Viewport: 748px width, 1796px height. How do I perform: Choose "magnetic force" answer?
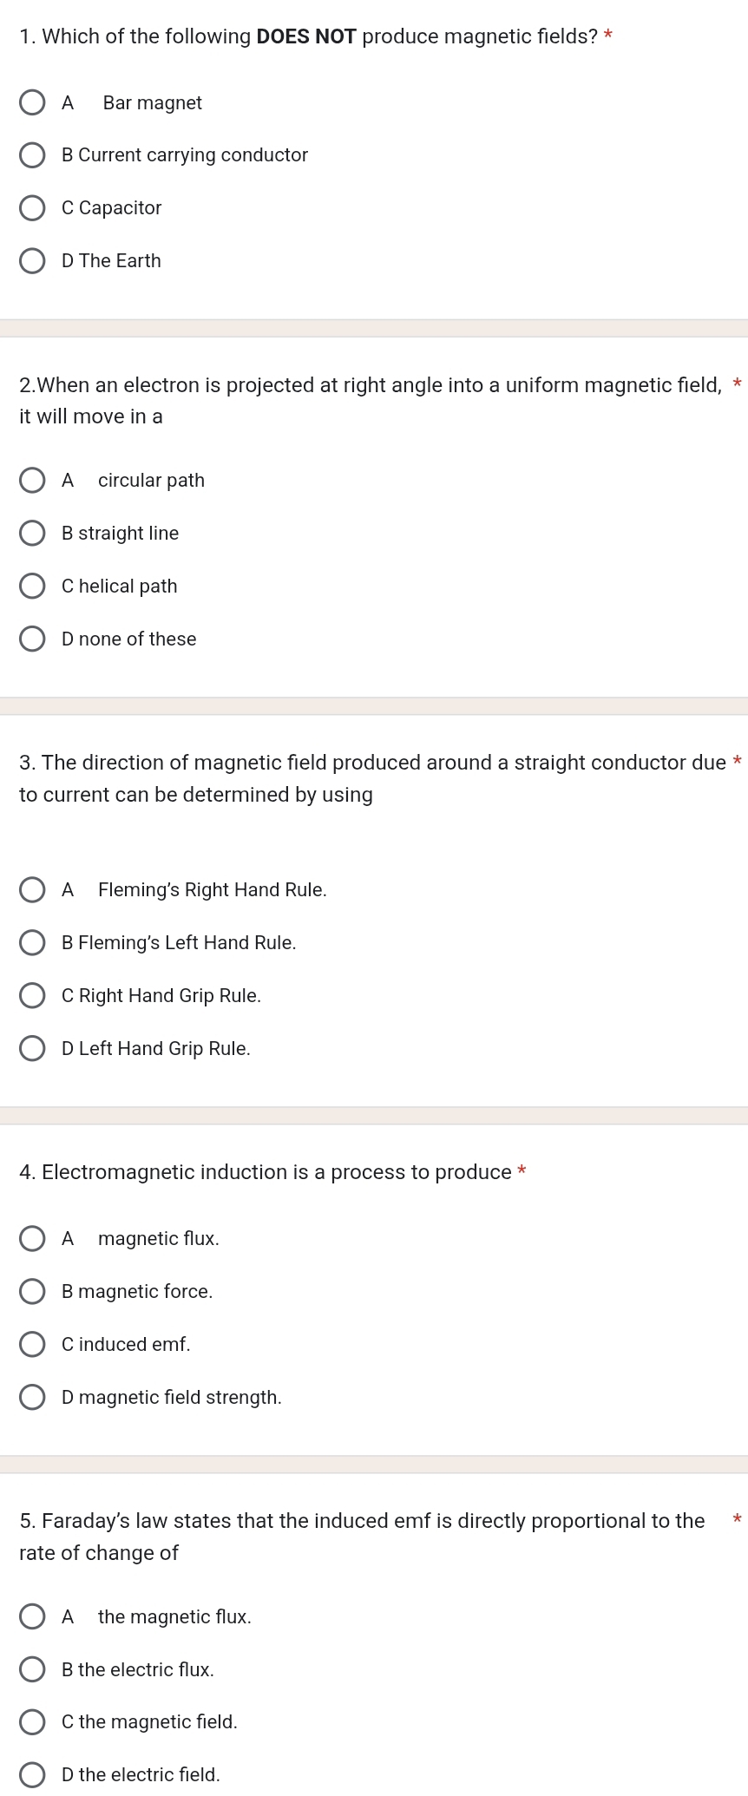tap(33, 1291)
